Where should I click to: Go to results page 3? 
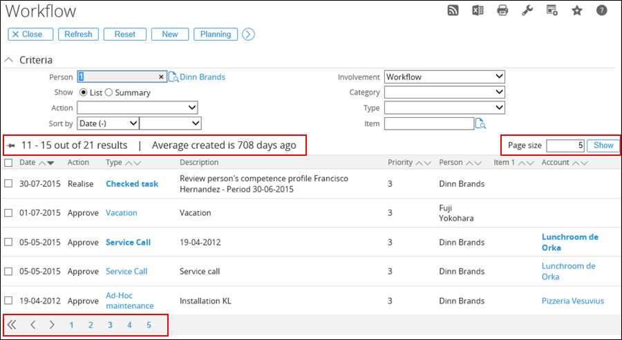(110, 325)
